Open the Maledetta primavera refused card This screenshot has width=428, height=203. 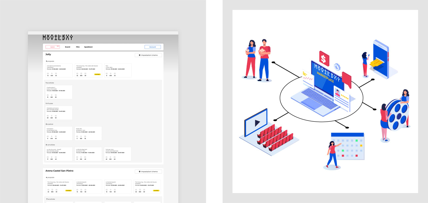click(59, 113)
